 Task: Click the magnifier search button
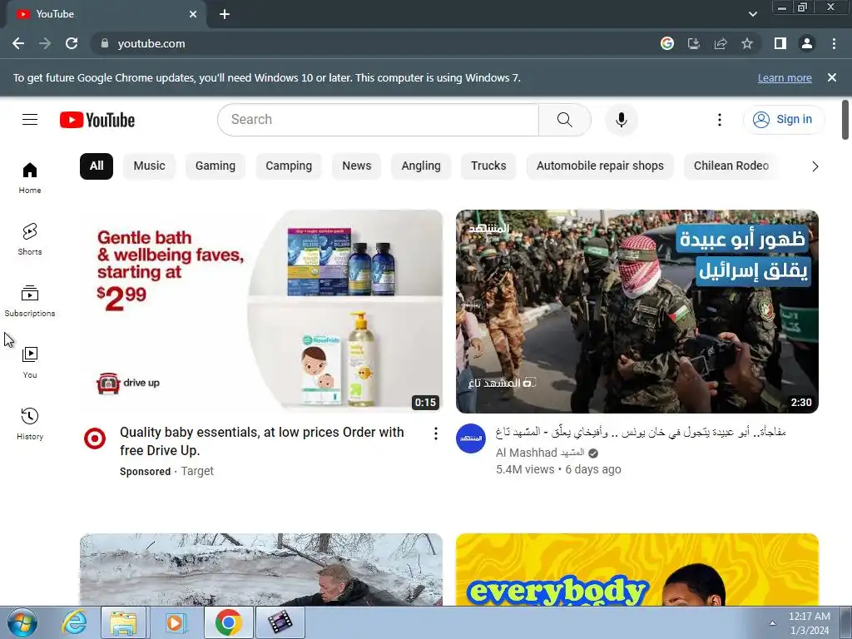565,120
